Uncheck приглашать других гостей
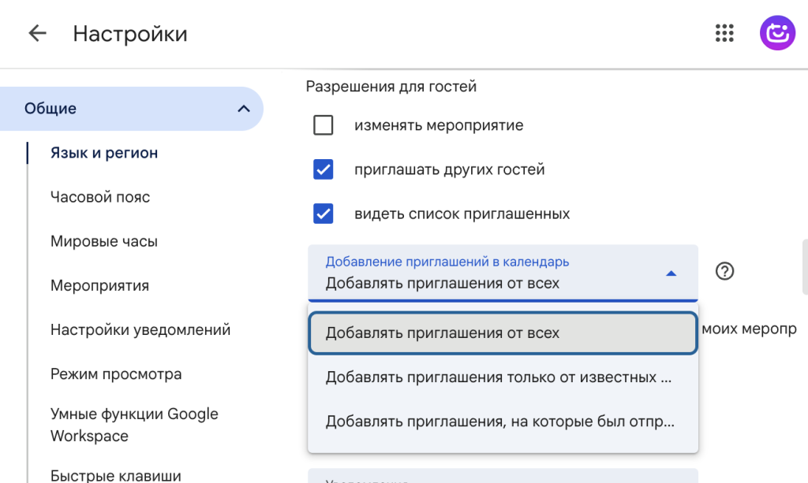Viewport: 808px width, 483px height. [x=324, y=169]
